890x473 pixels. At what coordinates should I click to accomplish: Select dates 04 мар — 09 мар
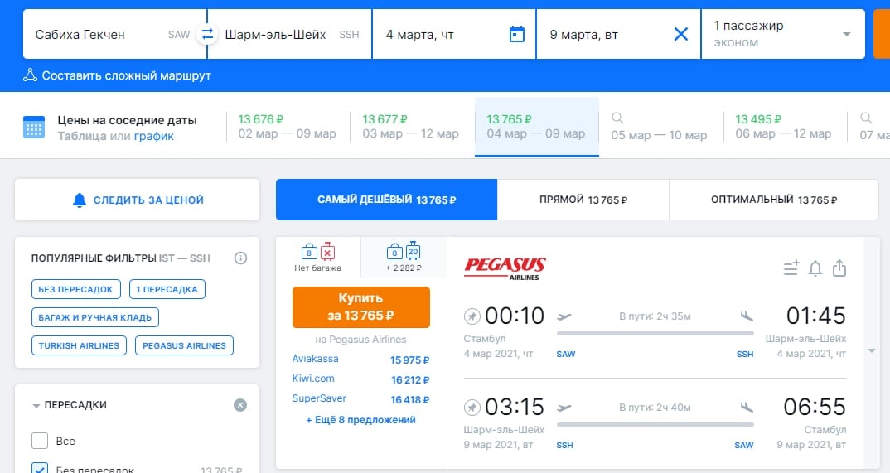(536, 127)
